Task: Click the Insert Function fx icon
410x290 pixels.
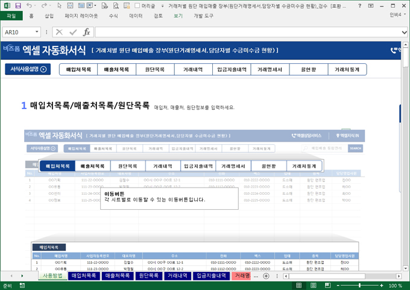Action: 86,32
